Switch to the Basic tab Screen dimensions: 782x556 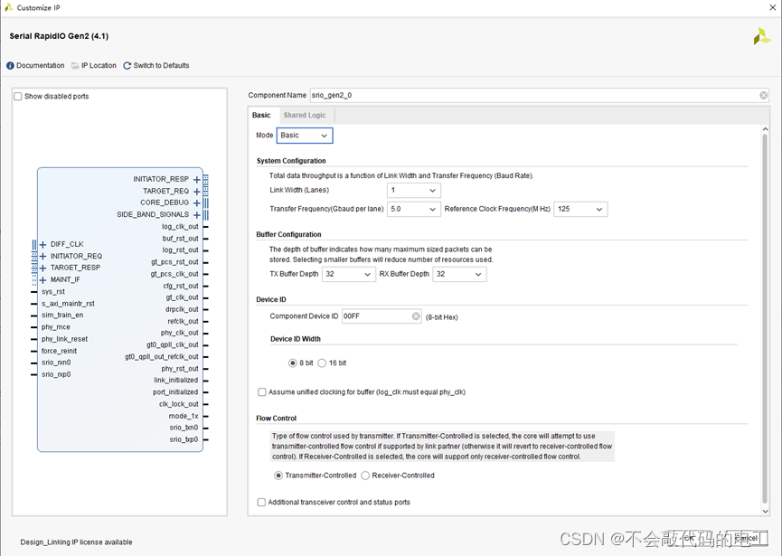[261, 115]
